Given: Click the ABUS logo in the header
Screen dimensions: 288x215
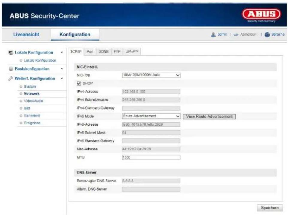Looking at the screenshot, I should pos(261,15).
